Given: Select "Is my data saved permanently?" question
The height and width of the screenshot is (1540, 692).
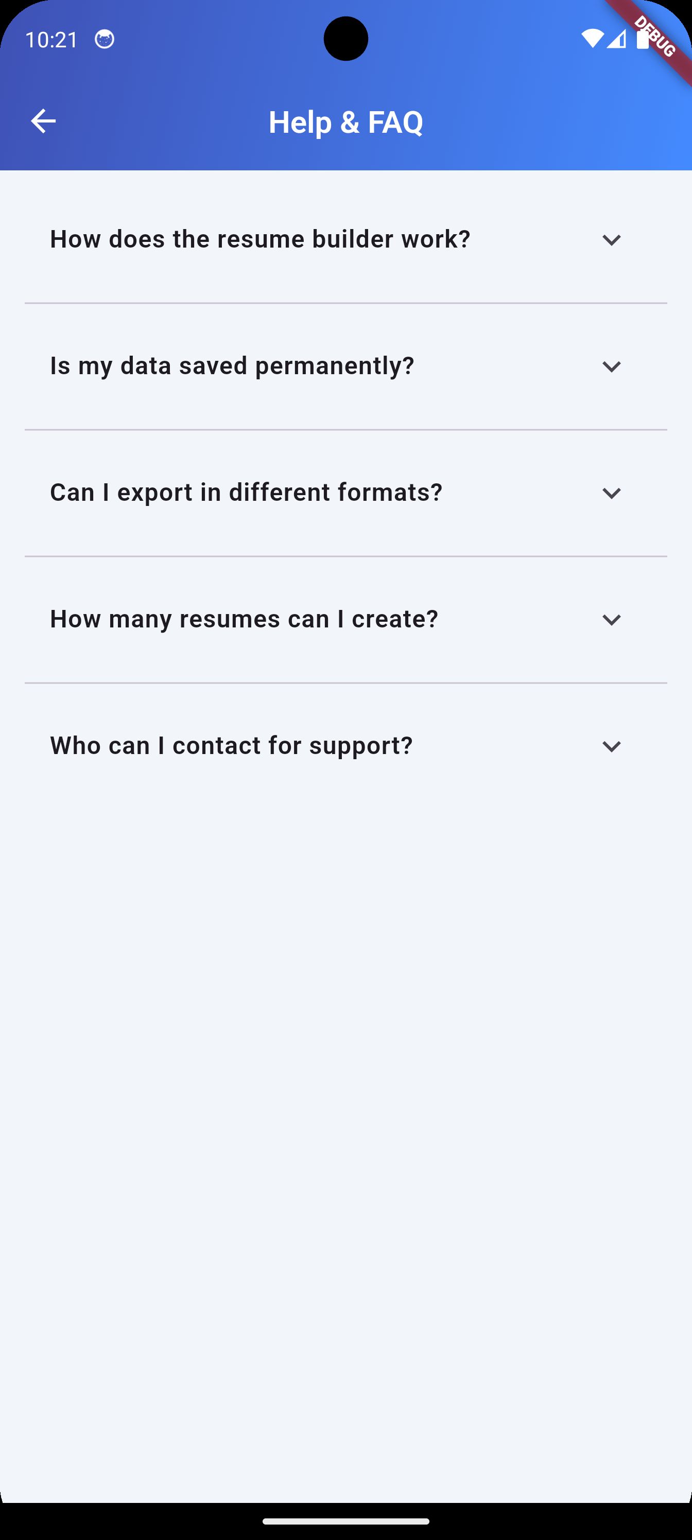Looking at the screenshot, I should [x=232, y=366].
